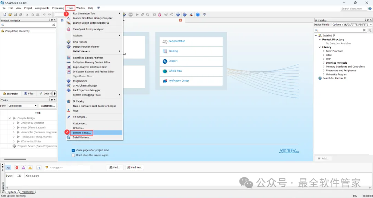Close the start page tab with red X
The width and height of the screenshot is (373, 198).
coord(180,20)
